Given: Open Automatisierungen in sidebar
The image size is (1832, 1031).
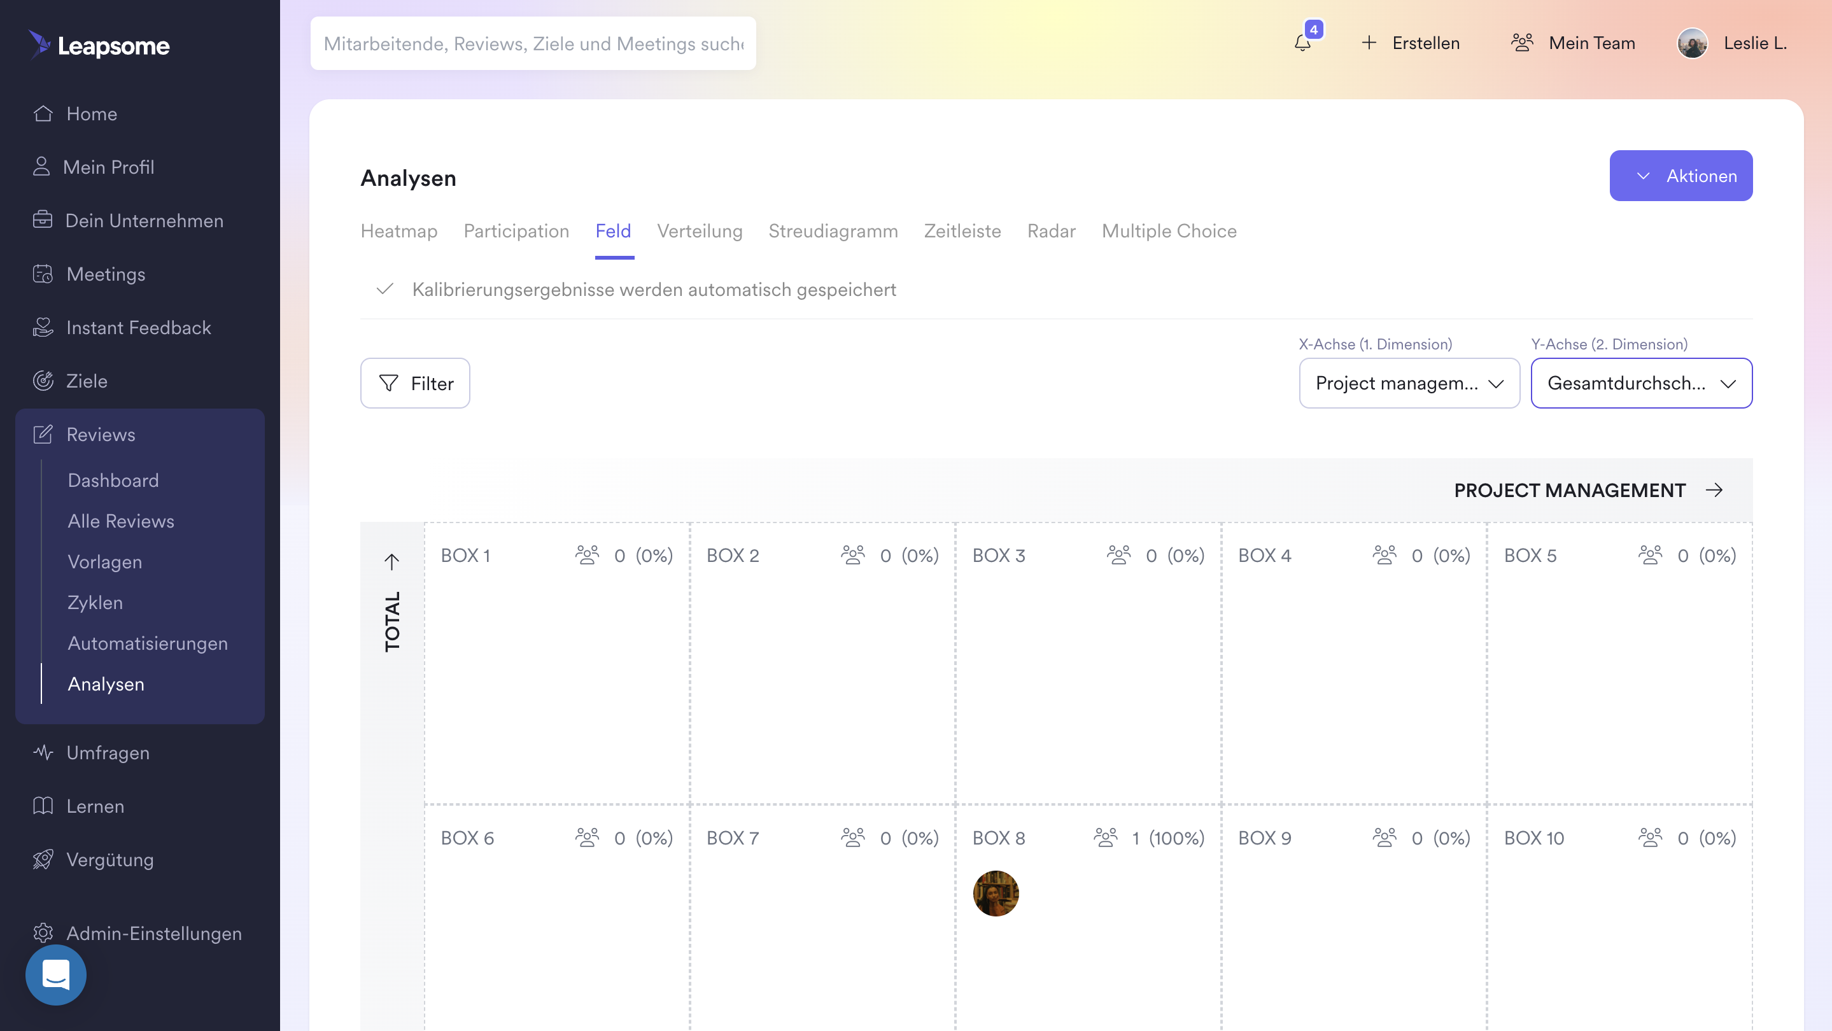Looking at the screenshot, I should (147, 643).
